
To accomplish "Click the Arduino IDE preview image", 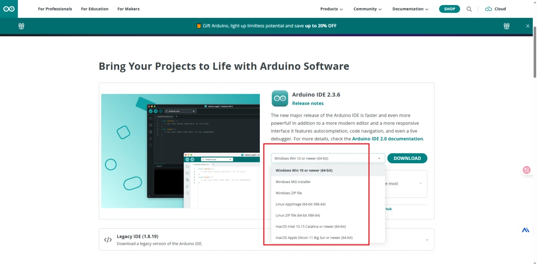I will click(181, 151).
